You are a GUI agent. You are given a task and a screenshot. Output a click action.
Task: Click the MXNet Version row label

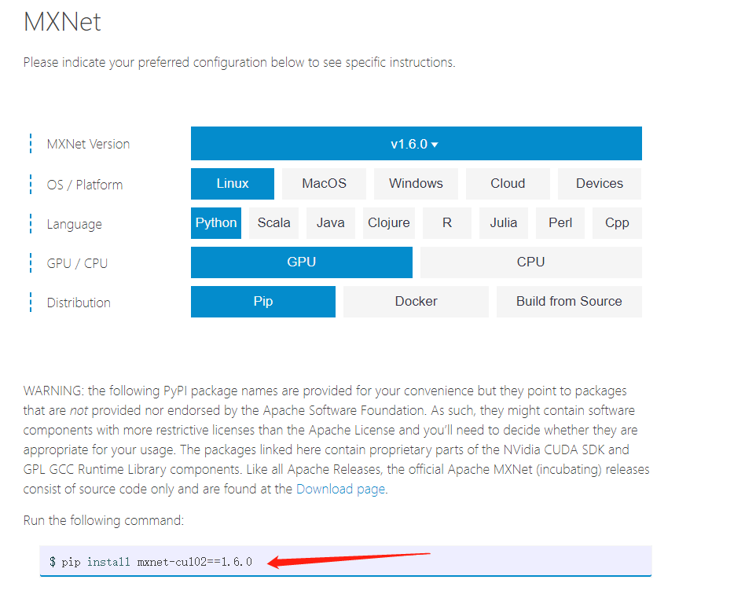[88, 144]
